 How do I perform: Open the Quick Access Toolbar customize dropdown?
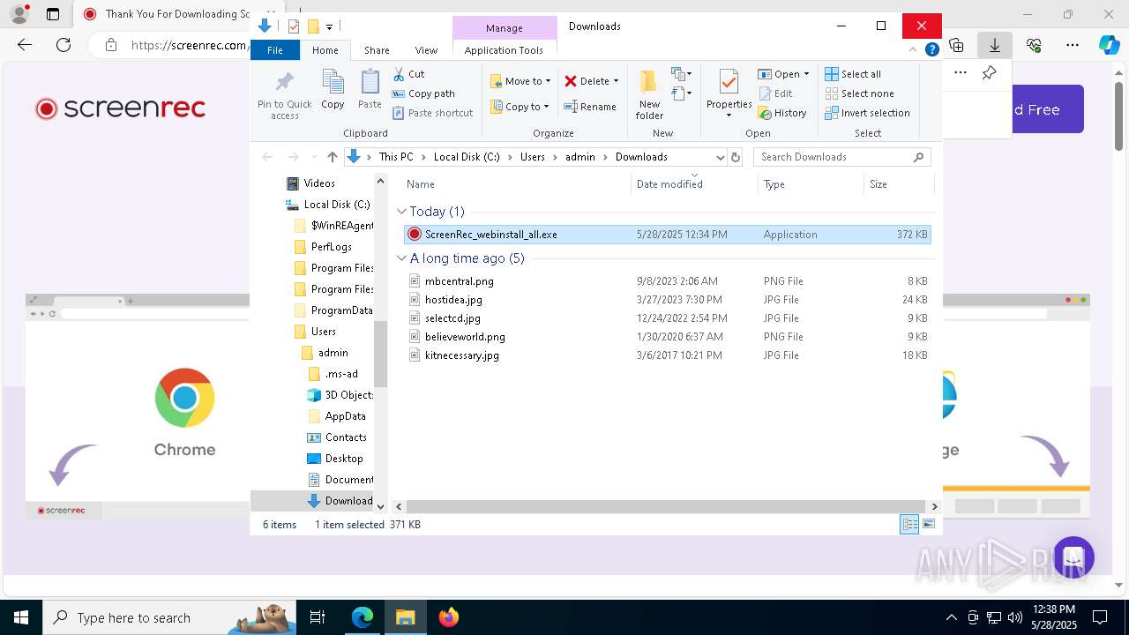click(329, 27)
